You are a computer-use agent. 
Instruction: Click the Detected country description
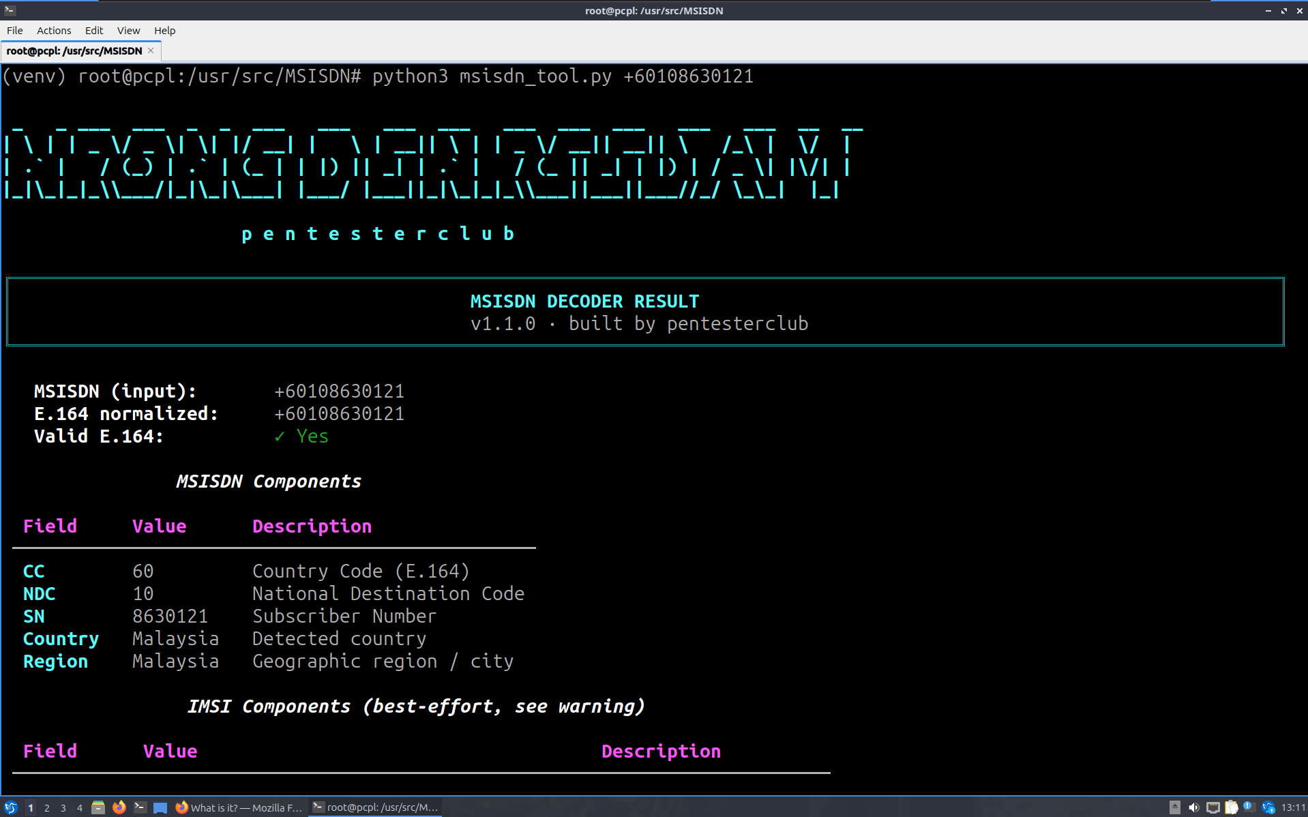tap(339, 639)
